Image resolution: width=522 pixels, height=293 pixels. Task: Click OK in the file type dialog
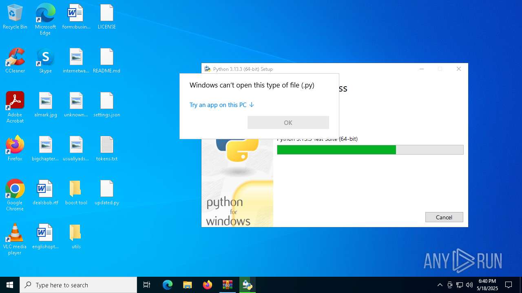(x=288, y=122)
